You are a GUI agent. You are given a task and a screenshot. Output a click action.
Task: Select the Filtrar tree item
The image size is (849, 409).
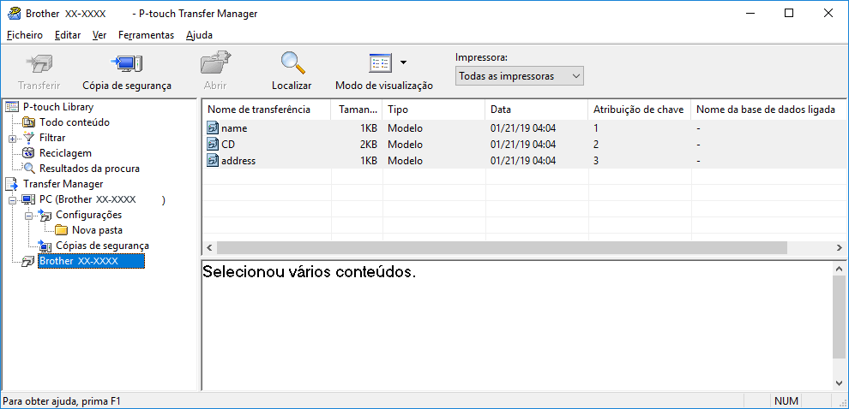point(52,138)
